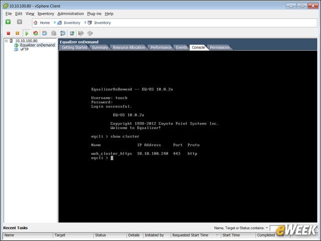This screenshot has height=241, width=321.
Task: Open the Plug-ins menu
Action: coord(94,14)
